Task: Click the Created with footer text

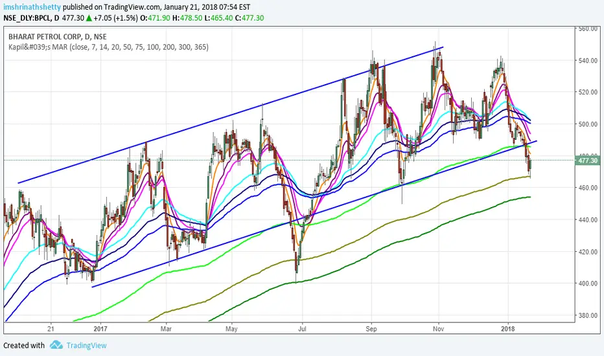Action: 24,345
